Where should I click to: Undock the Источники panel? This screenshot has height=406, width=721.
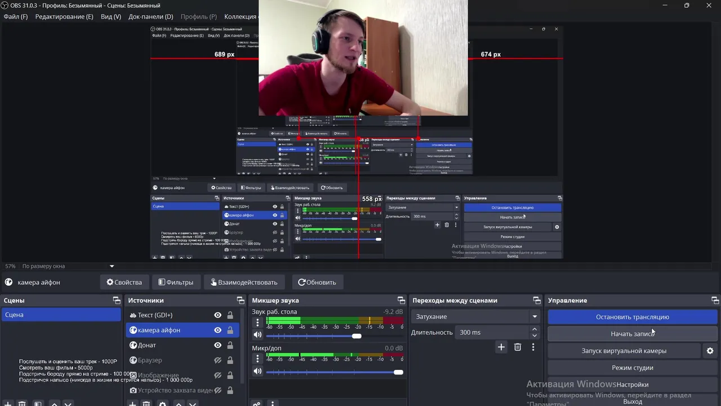[x=241, y=301]
